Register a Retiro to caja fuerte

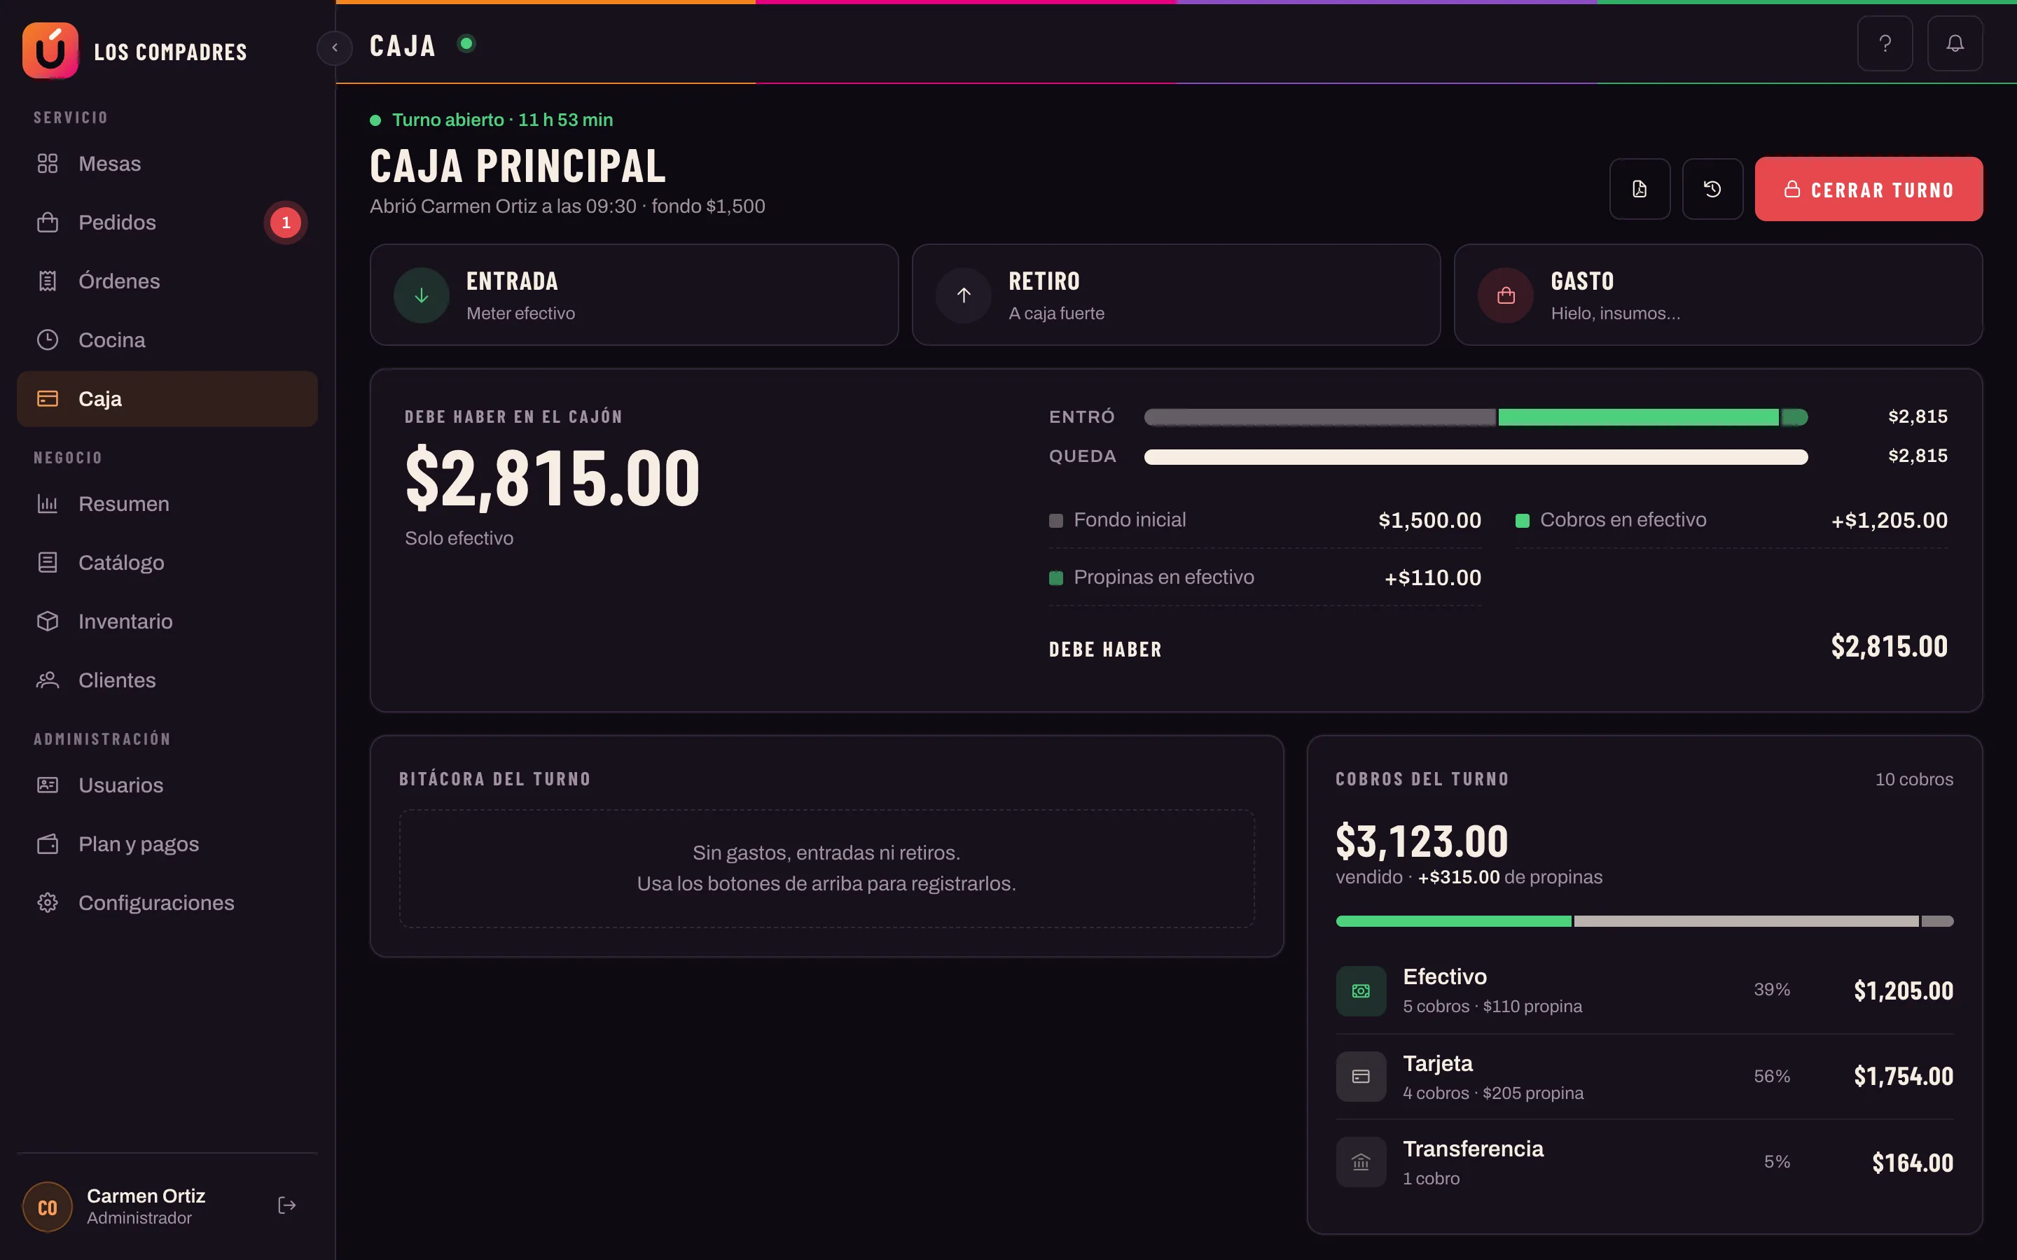point(1176,295)
